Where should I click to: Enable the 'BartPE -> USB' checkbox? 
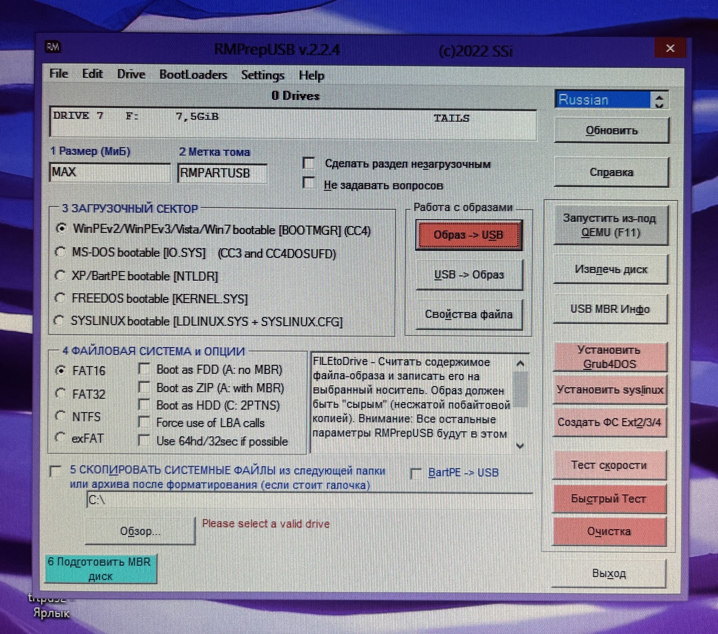click(x=416, y=473)
